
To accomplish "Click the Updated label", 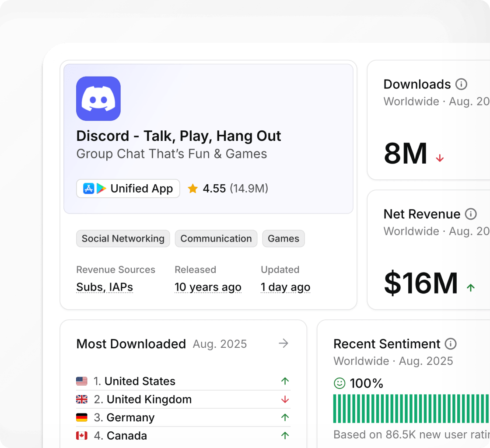I will pos(280,269).
